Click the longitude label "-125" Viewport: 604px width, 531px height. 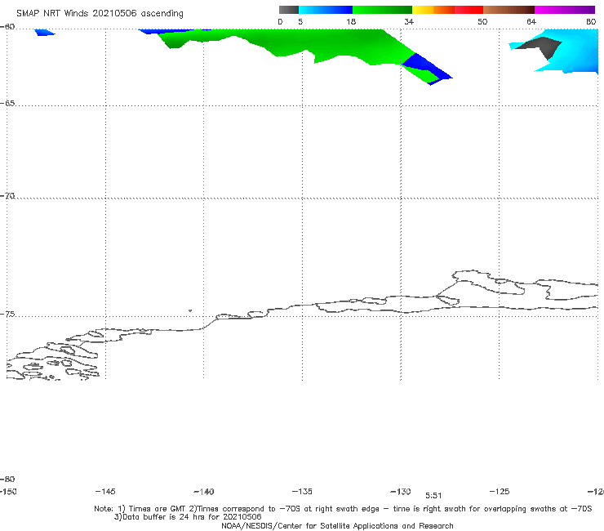click(x=500, y=491)
